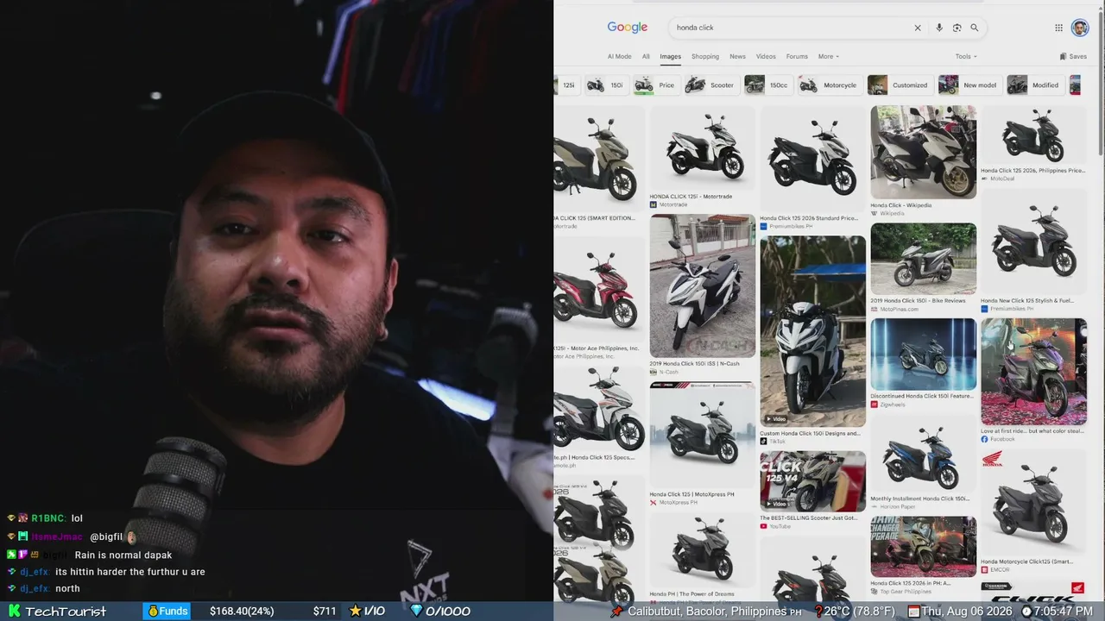The width and height of the screenshot is (1105, 621).
Task: Open the Custom Honda Click 150i TikTok video thumbnail
Action: (x=813, y=331)
